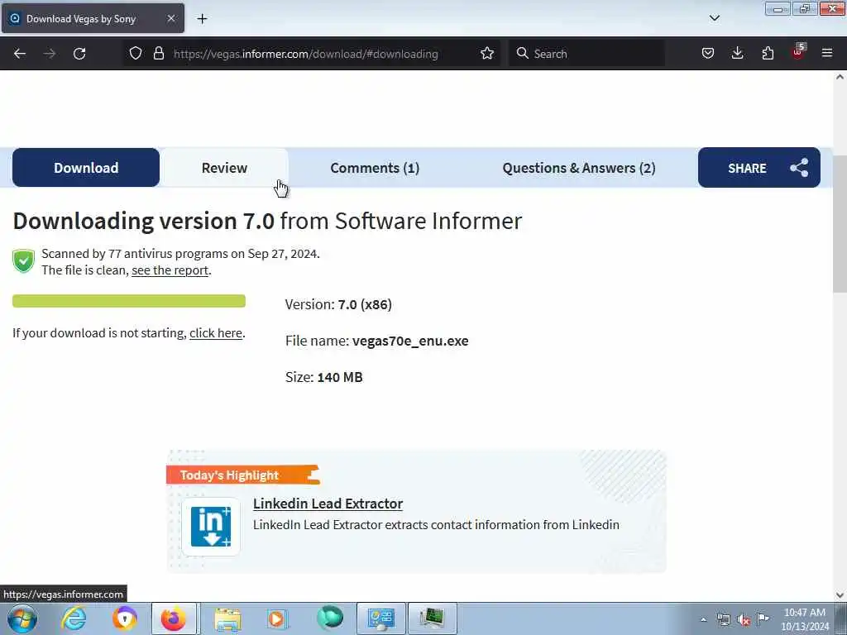Show hidden system tray icons
847x635 pixels.
click(703, 620)
